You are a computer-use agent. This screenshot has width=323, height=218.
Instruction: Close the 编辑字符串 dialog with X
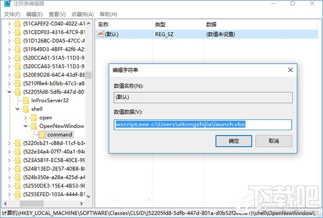click(x=290, y=70)
